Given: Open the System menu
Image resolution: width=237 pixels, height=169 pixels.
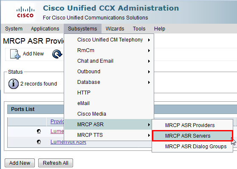Looking at the screenshot, I should pyautogui.click(x=14, y=29).
